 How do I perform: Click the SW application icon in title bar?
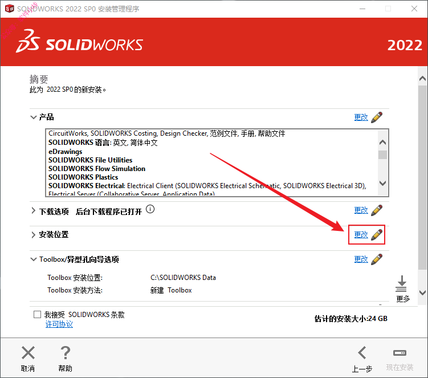pos(10,9)
